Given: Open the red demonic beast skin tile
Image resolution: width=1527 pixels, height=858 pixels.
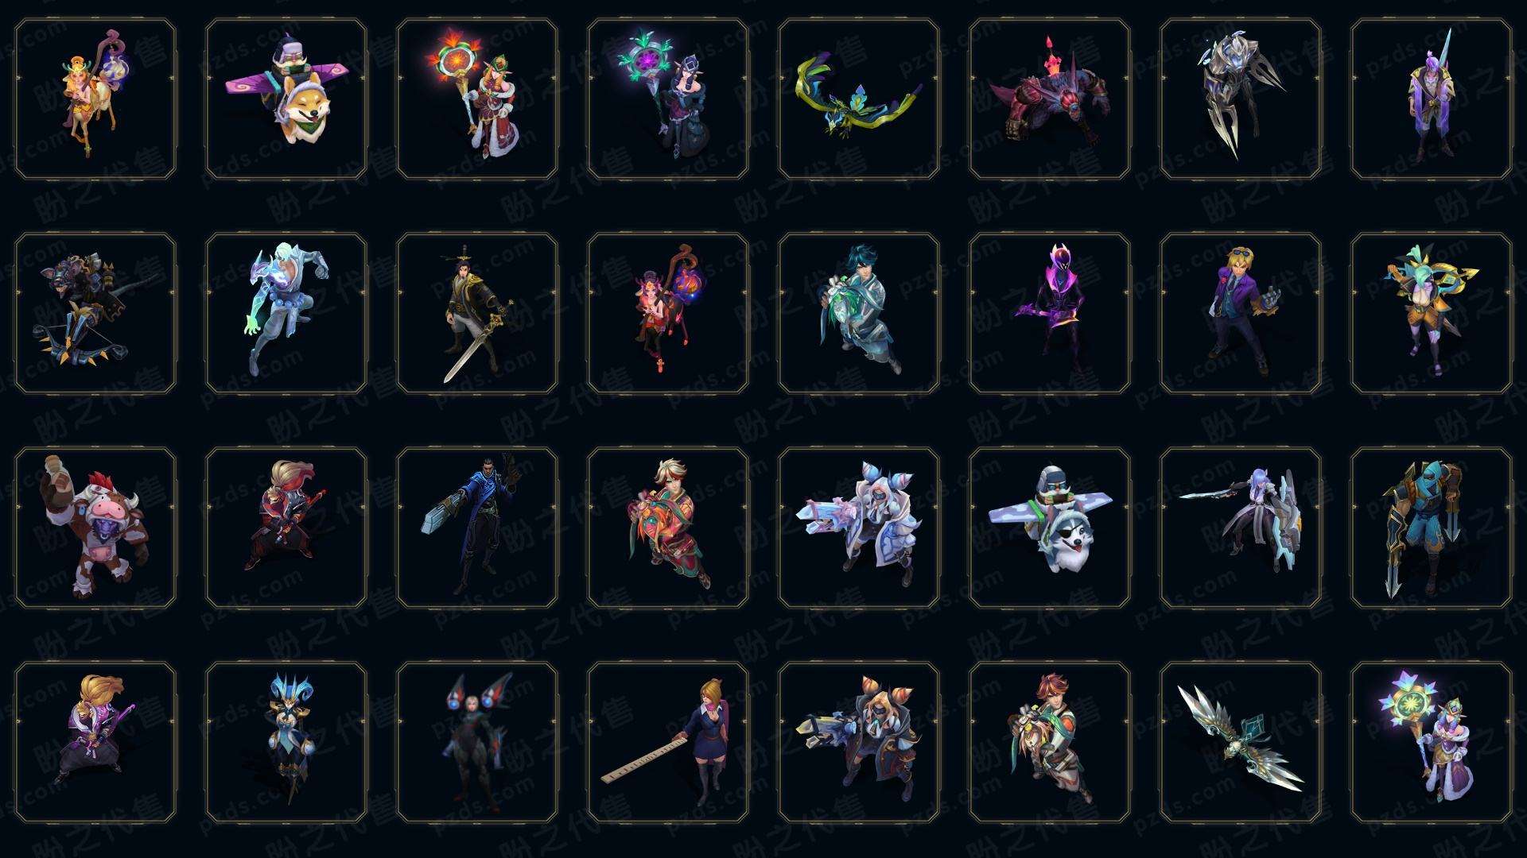Looking at the screenshot, I should [x=1050, y=99].
